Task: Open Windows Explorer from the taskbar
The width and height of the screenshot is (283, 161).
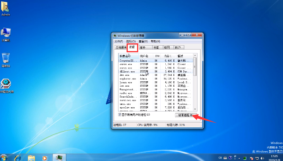Action: [x=32, y=158]
